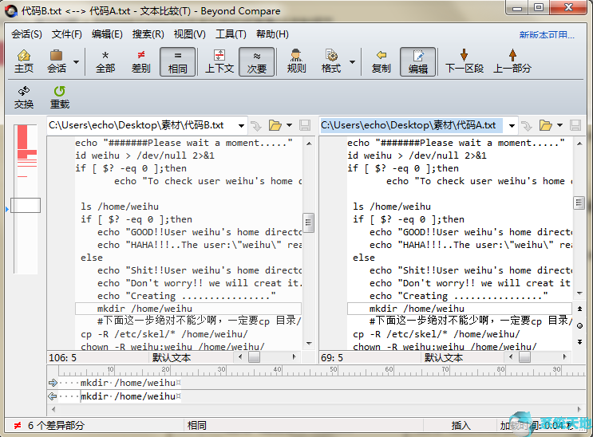Toggle 差别 (Differences) display filter
This screenshot has height=437, width=593.
point(141,61)
